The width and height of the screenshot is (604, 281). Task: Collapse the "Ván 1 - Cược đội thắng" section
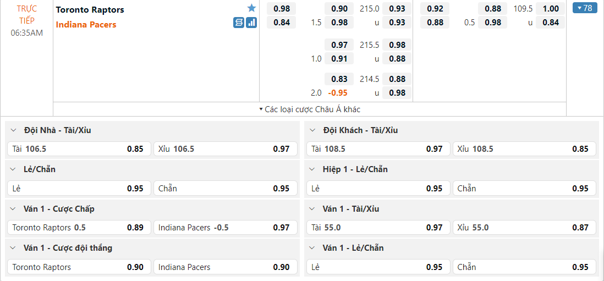pyautogui.click(x=14, y=248)
